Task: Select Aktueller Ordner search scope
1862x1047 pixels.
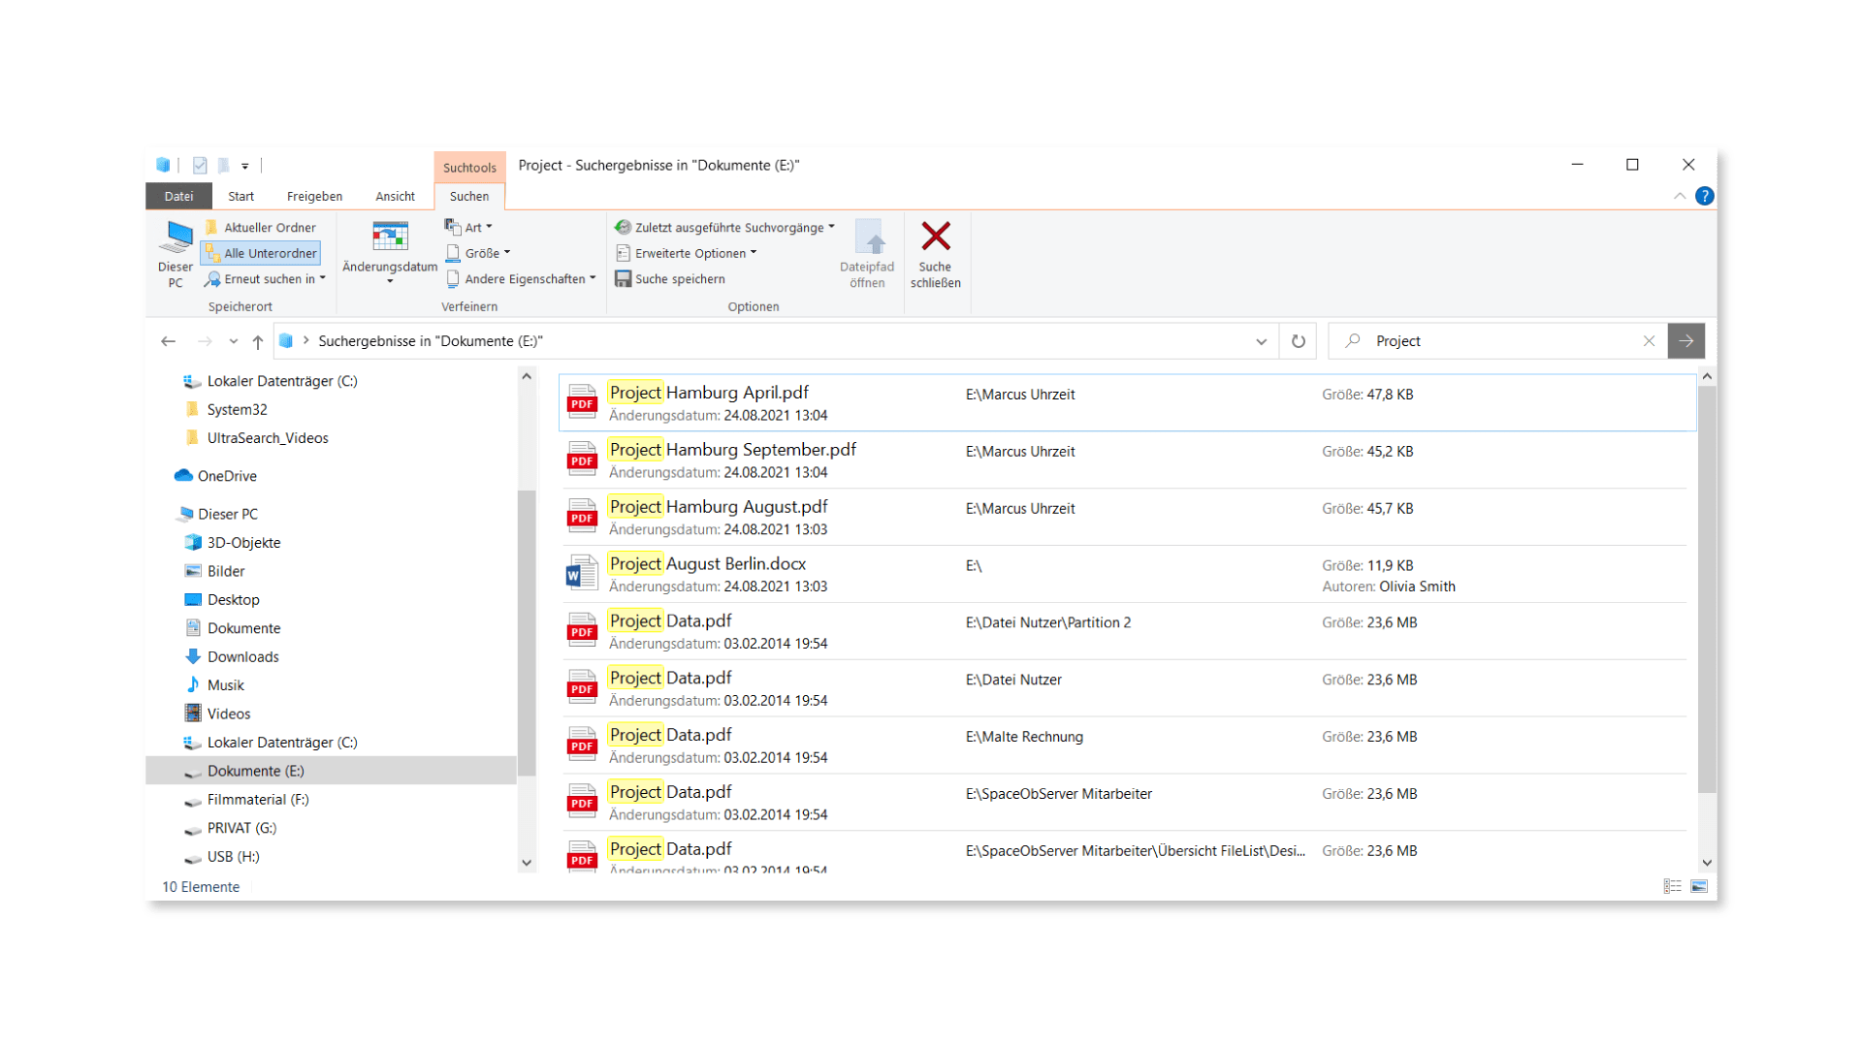Action: (261, 227)
